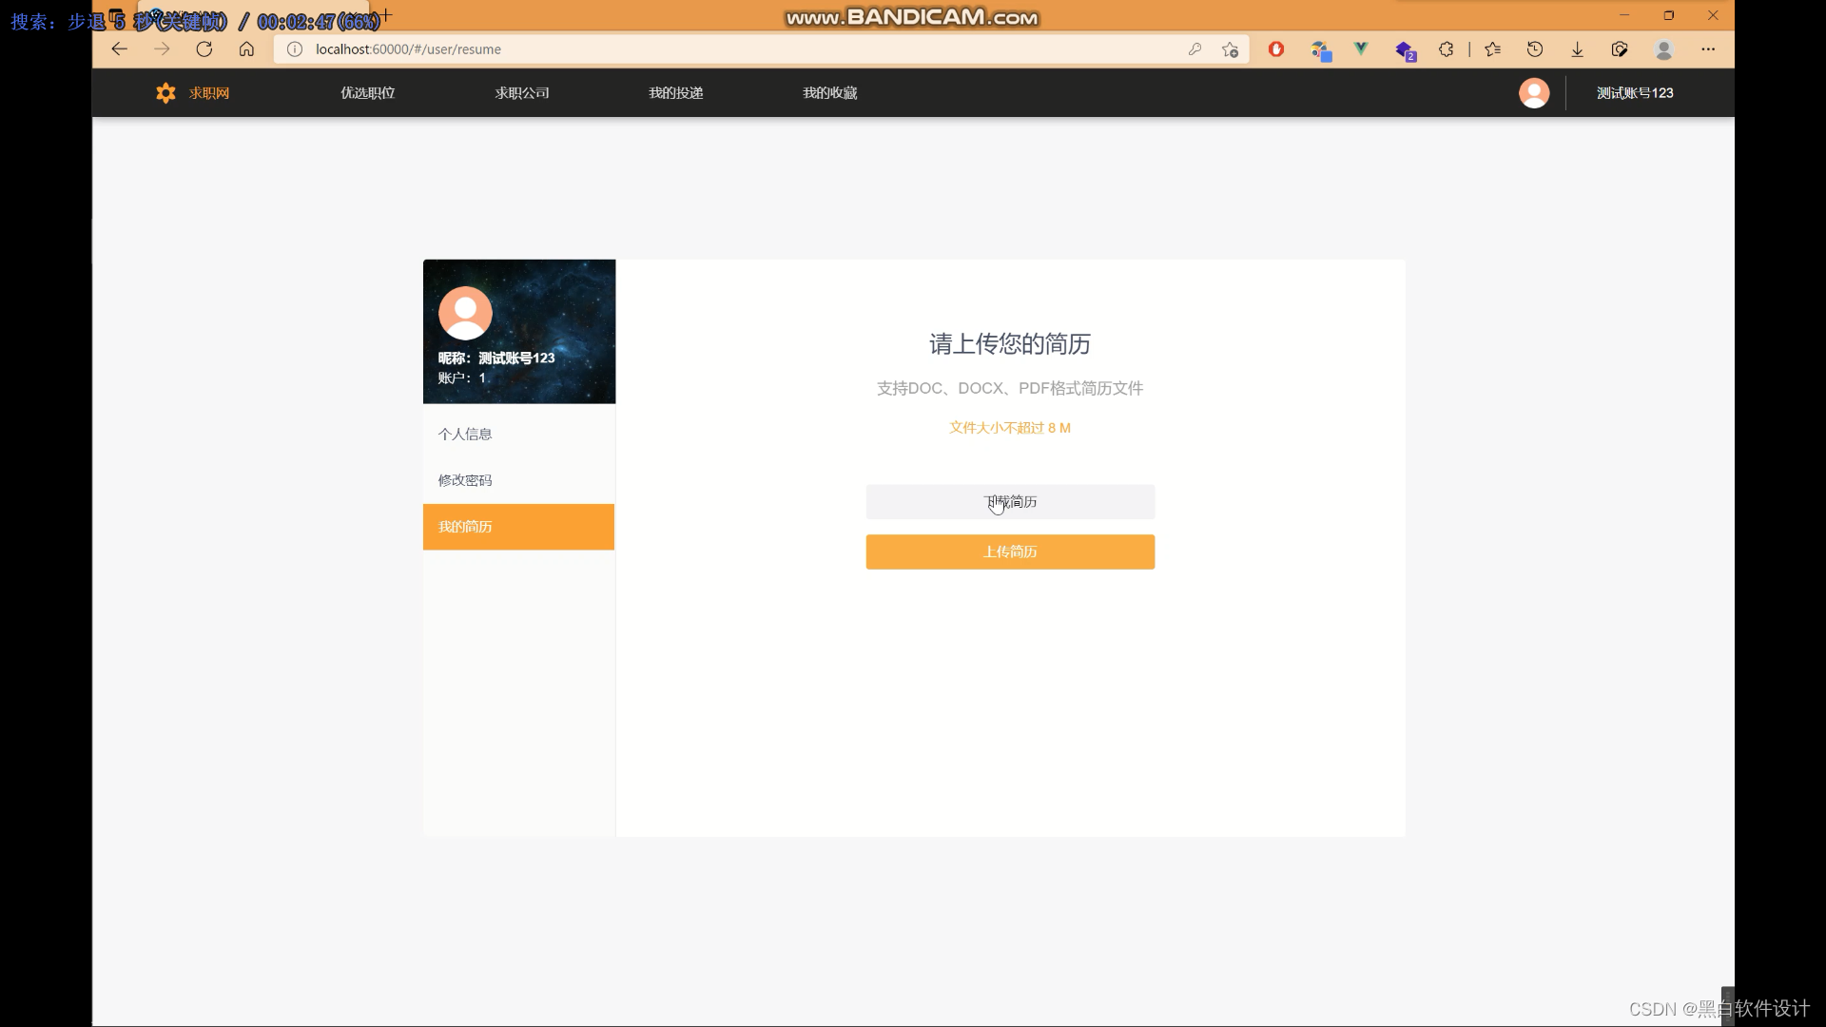This screenshot has height=1027, width=1826.
Task: Click the 请上传您的简历 heading
Action: (x=1010, y=344)
